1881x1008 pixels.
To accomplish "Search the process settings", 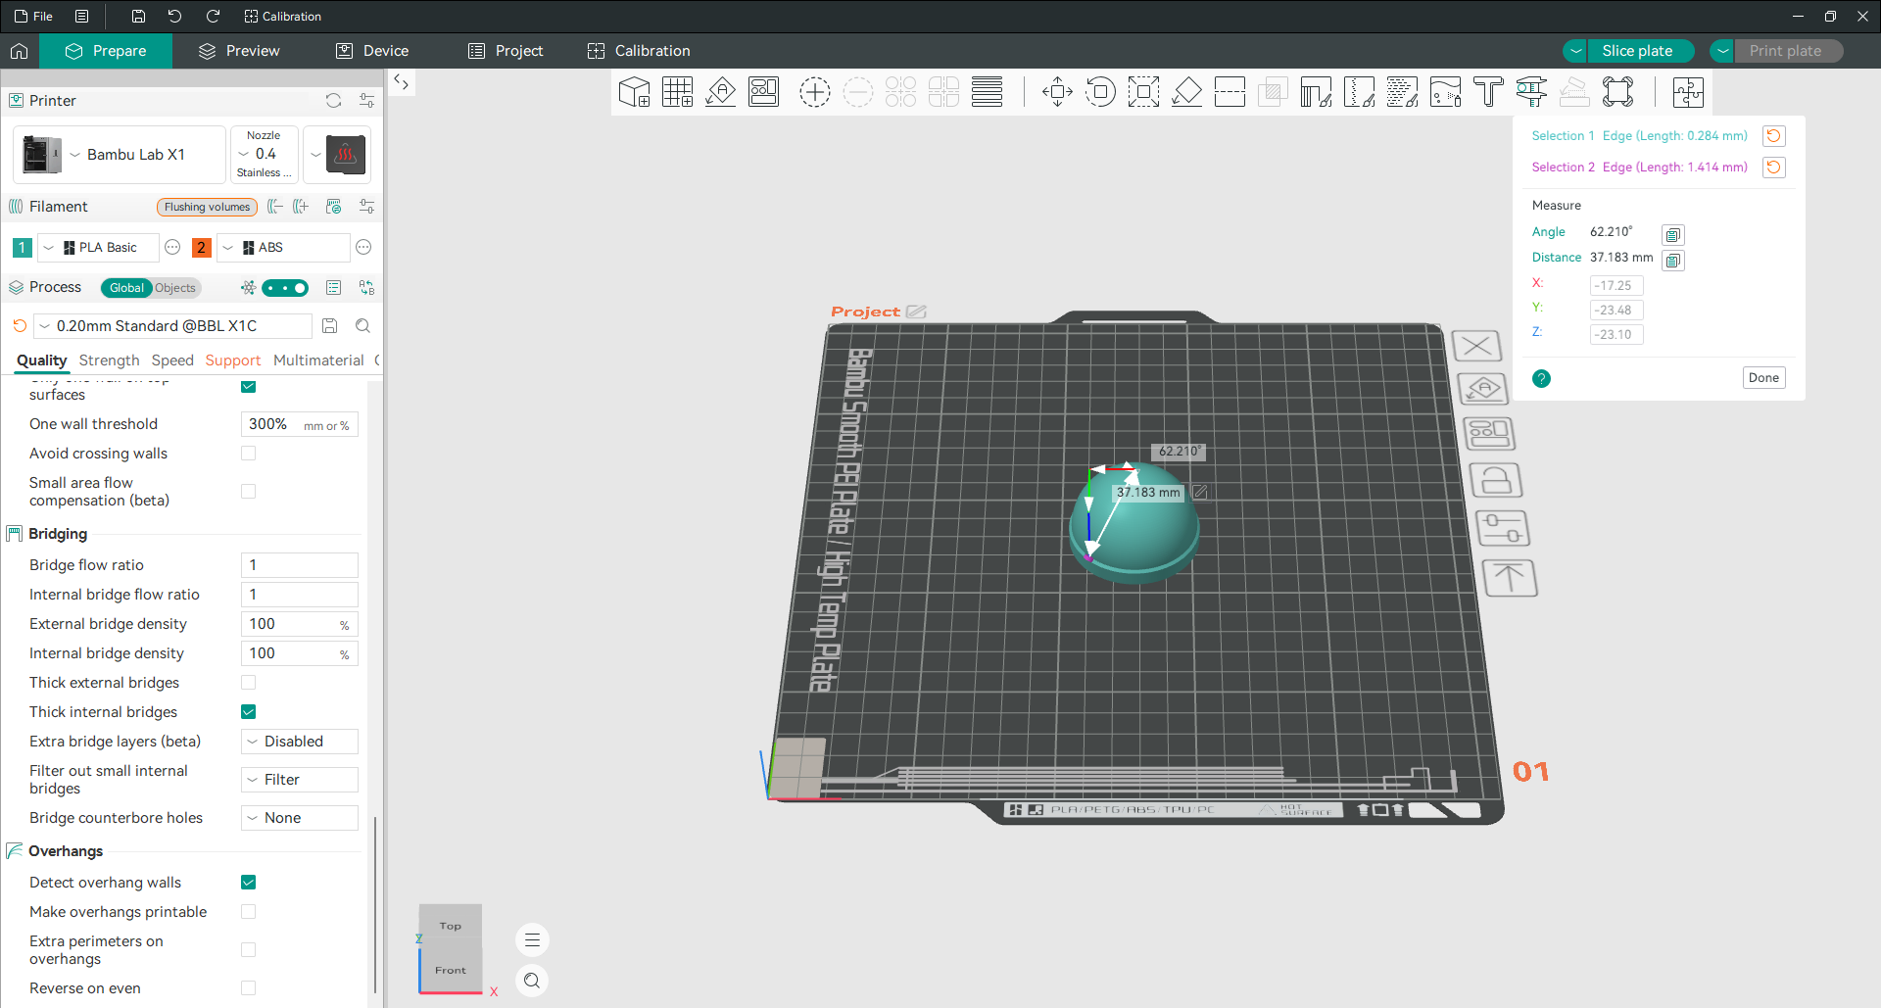I will pos(363,326).
